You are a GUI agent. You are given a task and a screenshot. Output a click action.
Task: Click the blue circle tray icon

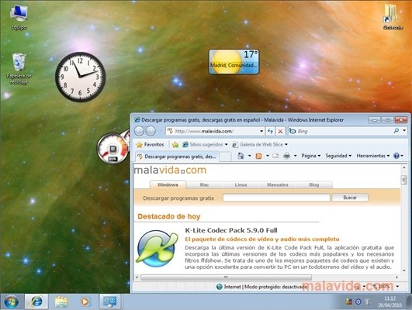pos(358,302)
